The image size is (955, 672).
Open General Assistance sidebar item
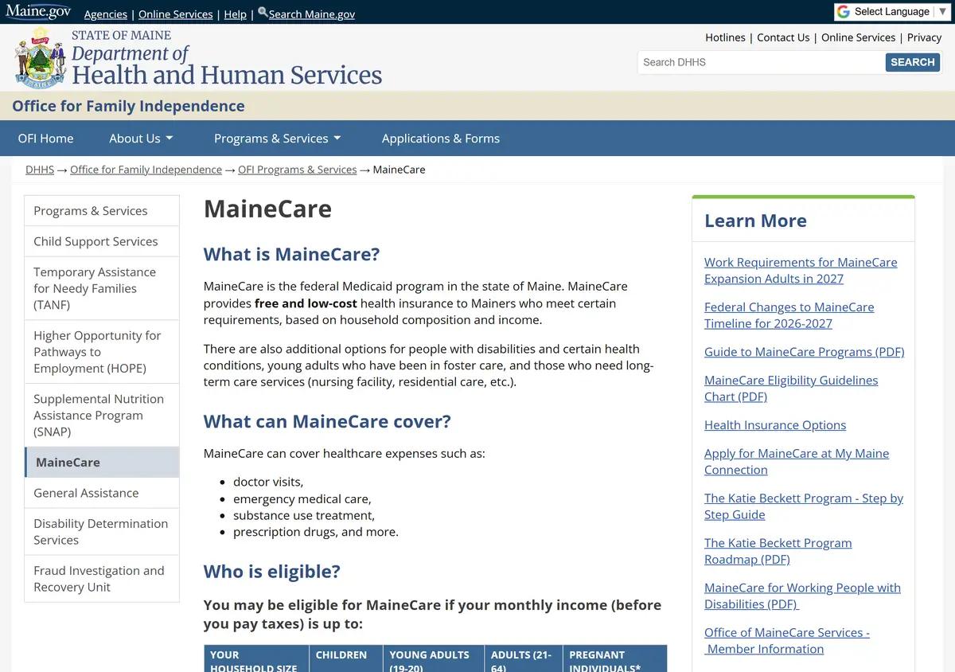[102, 493]
